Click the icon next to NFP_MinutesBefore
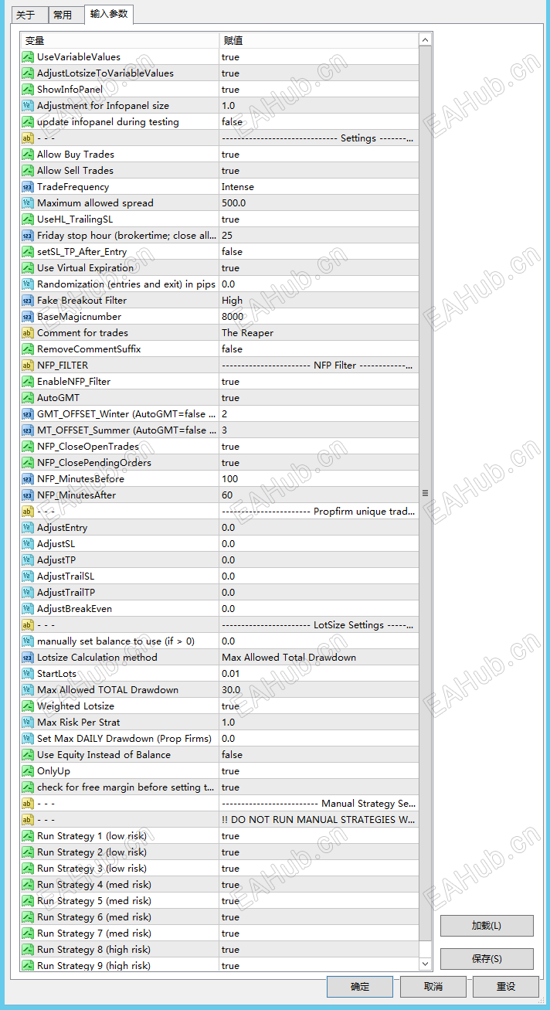 pos(28,479)
